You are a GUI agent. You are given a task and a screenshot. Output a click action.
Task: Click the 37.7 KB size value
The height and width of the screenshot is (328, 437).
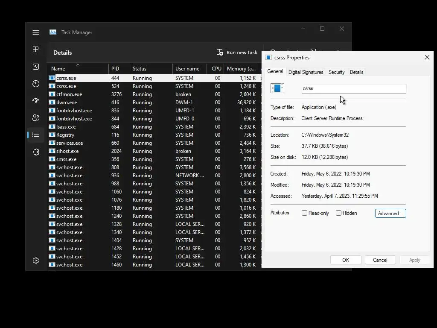point(325,146)
